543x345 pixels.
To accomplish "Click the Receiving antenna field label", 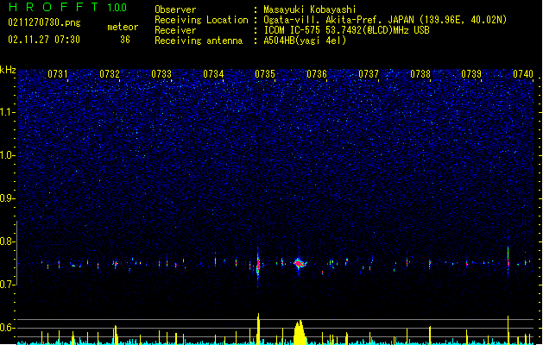I will pyautogui.click(x=199, y=41).
